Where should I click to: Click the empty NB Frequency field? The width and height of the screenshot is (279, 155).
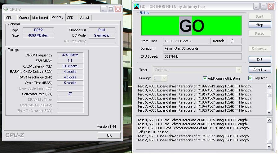click(102, 41)
